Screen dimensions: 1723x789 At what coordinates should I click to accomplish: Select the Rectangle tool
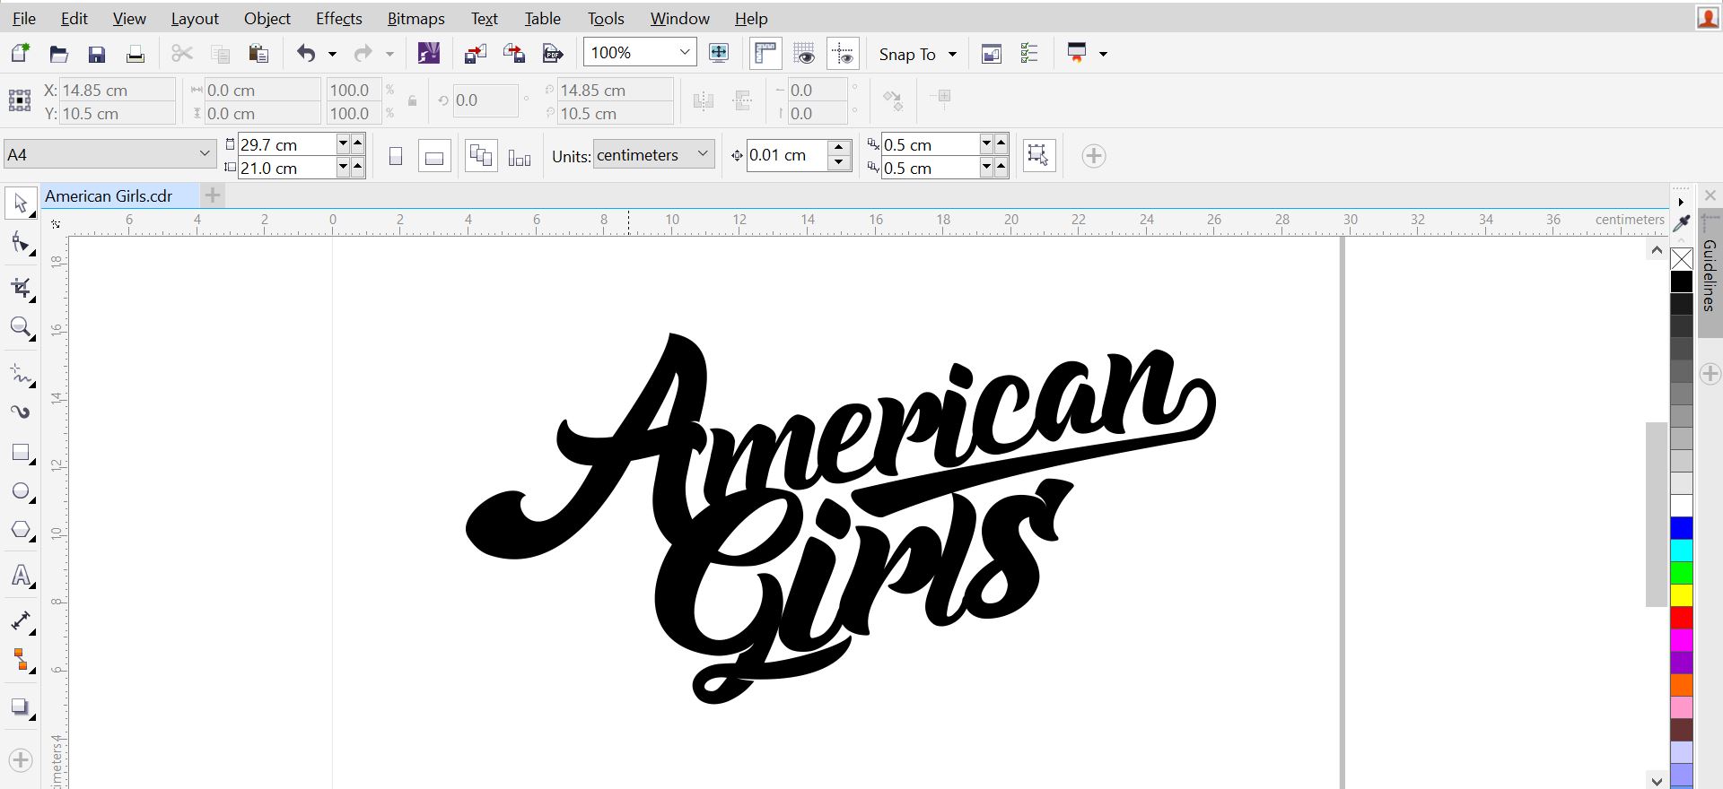pyautogui.click(x=21, y=453)
